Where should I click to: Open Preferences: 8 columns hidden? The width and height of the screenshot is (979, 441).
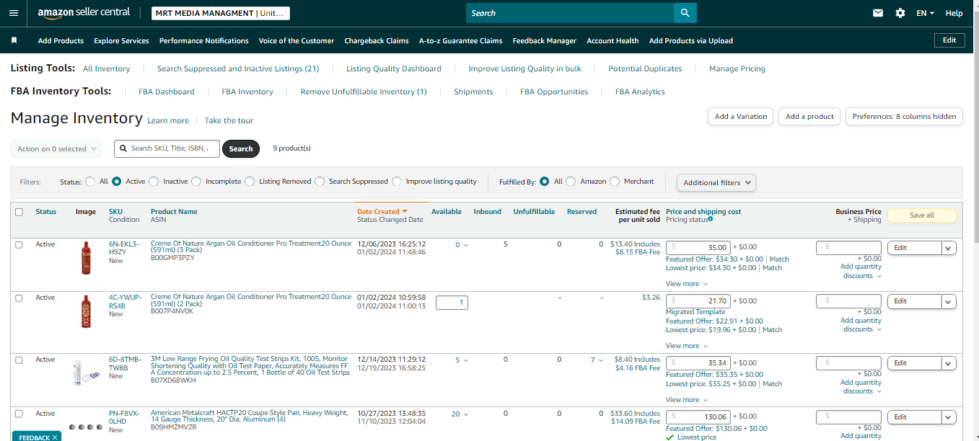tap(904, 116)
